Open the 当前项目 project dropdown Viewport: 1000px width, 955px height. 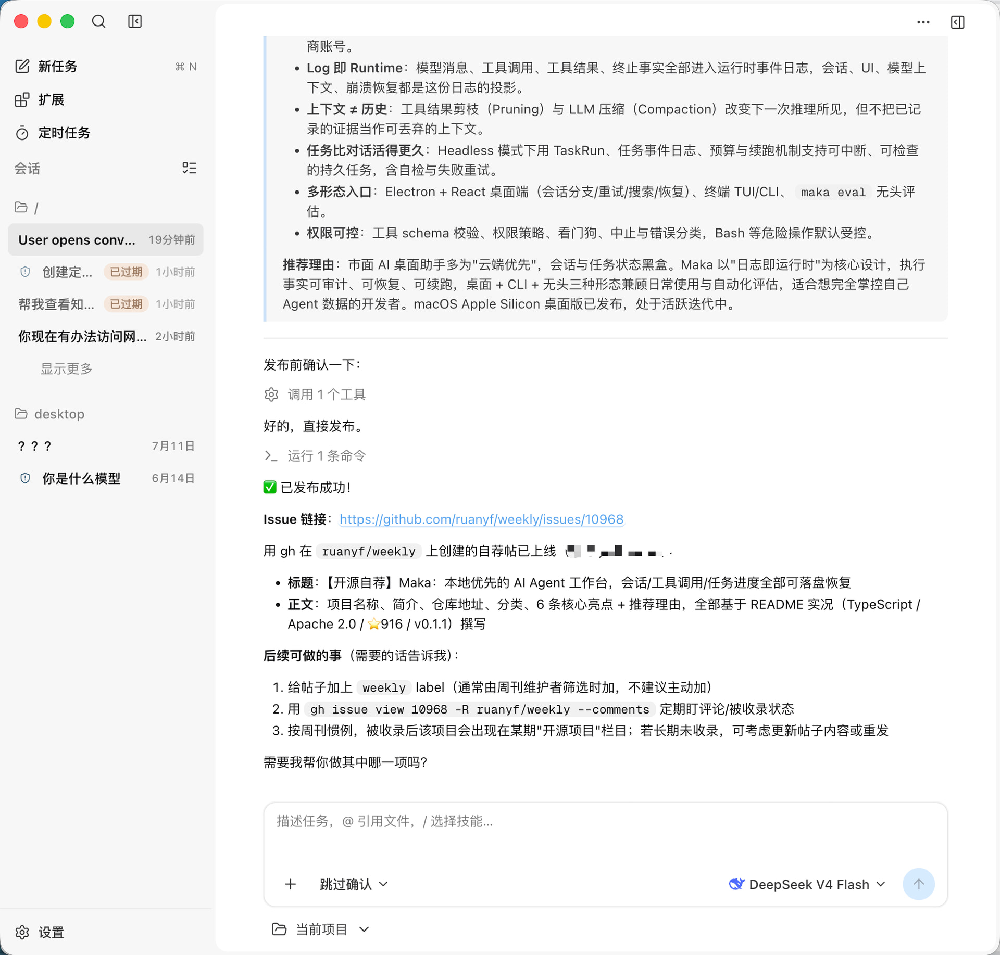[x=321, y=929]
